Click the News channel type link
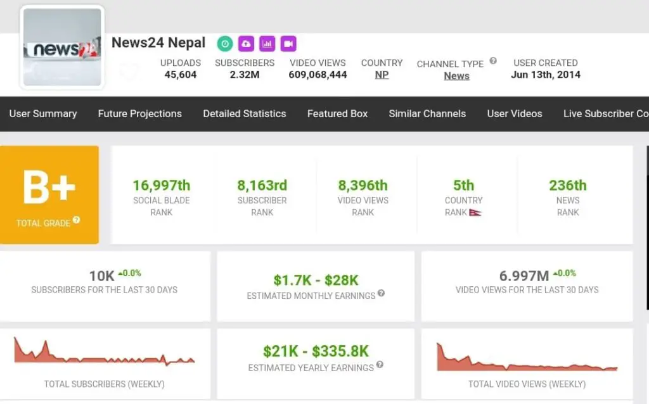Screen dimensions: 649x404 (456, 76)
